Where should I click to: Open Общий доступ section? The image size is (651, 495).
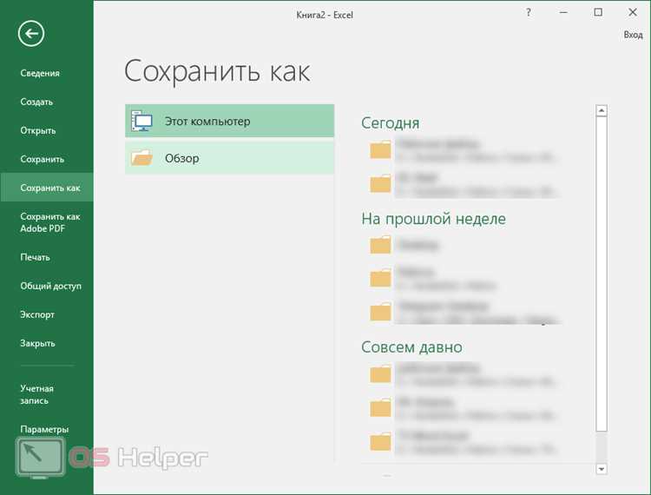coord(47,286)
